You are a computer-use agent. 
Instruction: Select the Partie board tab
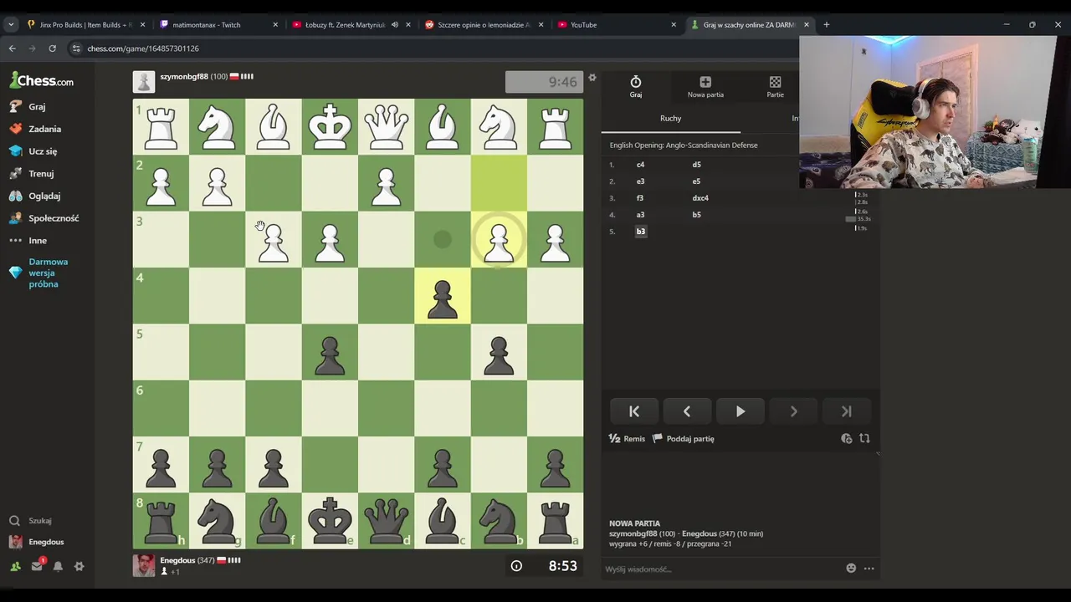click(x=775, y=86)
